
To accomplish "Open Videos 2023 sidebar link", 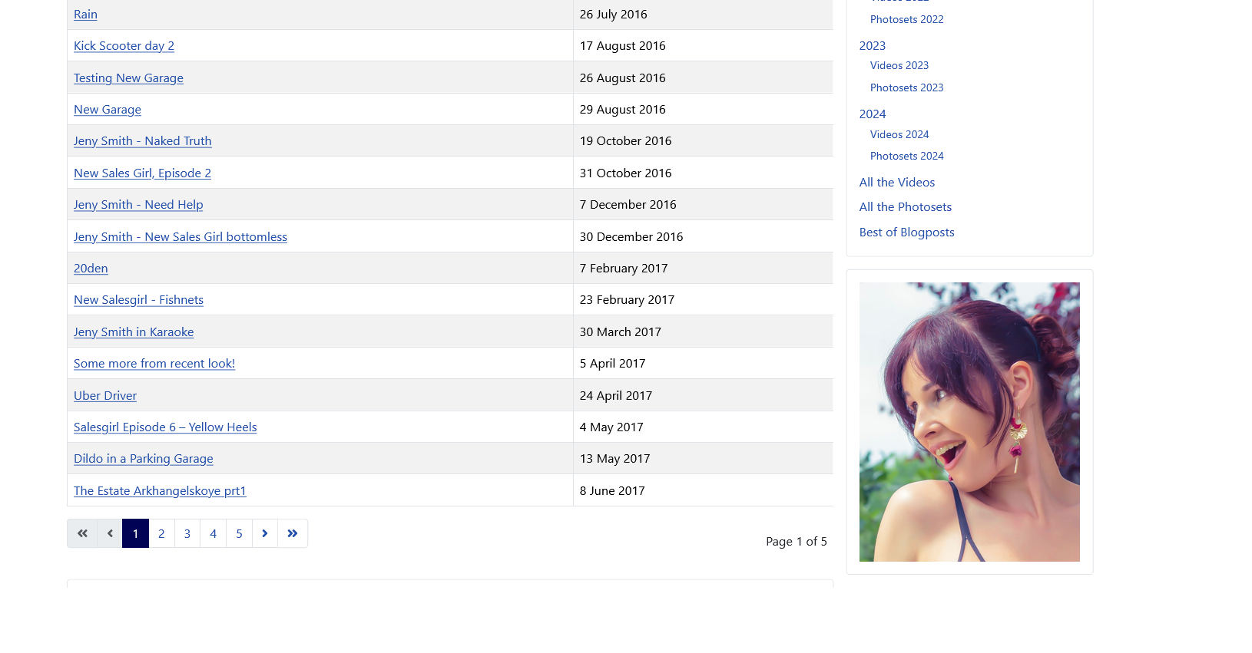I will click(899, 66).
